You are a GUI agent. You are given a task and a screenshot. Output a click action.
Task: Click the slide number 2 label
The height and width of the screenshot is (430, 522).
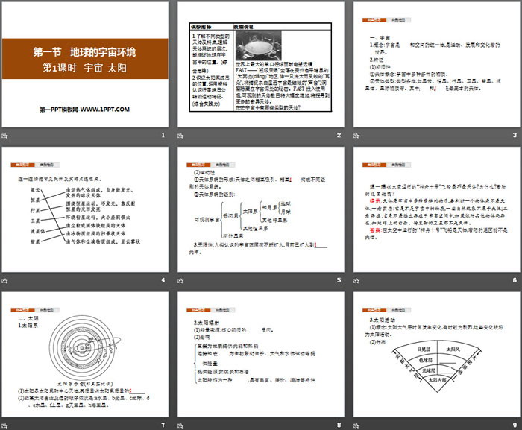339,135
